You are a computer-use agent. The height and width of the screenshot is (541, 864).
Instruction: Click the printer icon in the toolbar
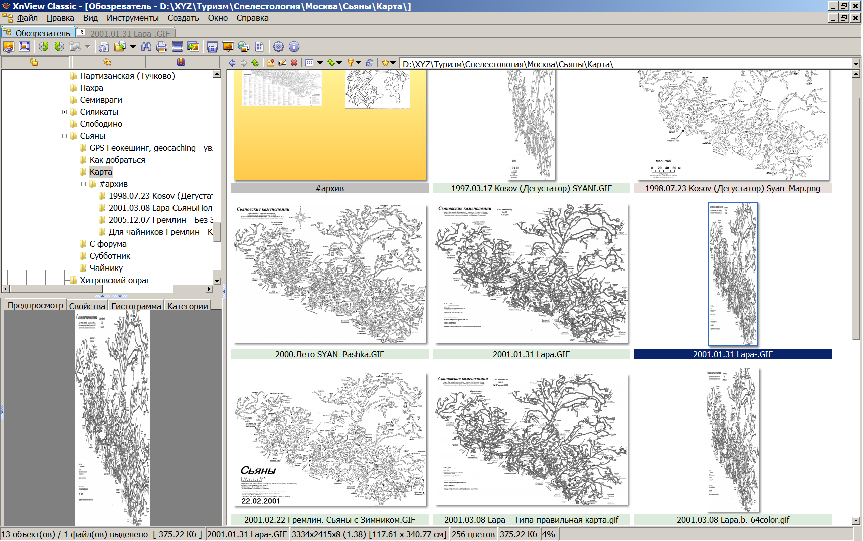coord(161,47)
